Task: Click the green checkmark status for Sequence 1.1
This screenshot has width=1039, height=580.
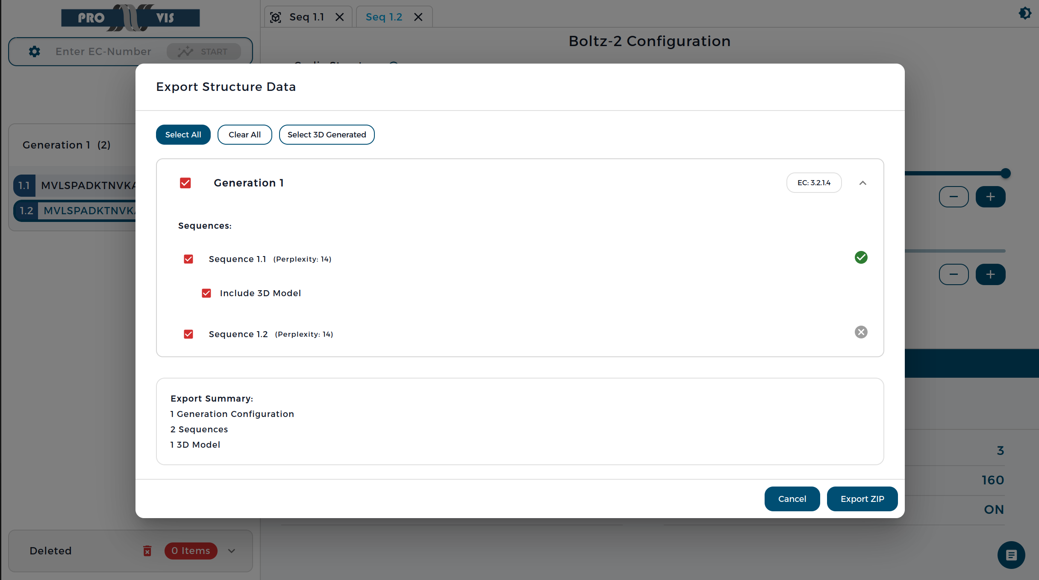Action: pos(861,257)
